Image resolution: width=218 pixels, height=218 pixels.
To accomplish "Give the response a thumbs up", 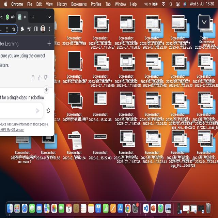I will (x=40, y=78).
